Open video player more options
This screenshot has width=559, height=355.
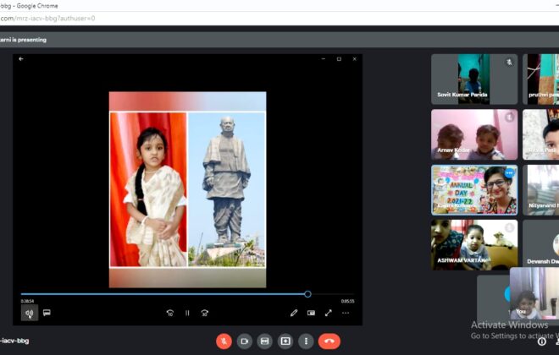click(346, 313)
